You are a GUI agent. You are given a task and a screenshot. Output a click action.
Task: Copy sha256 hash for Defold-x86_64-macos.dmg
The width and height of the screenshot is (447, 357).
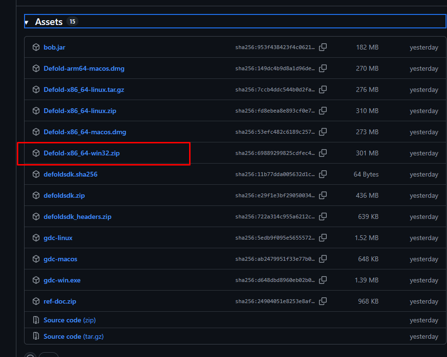click(323, 132)
